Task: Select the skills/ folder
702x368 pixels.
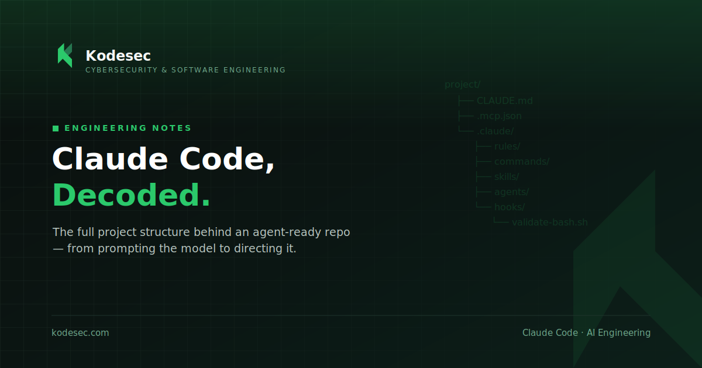Action: (507, 176)
